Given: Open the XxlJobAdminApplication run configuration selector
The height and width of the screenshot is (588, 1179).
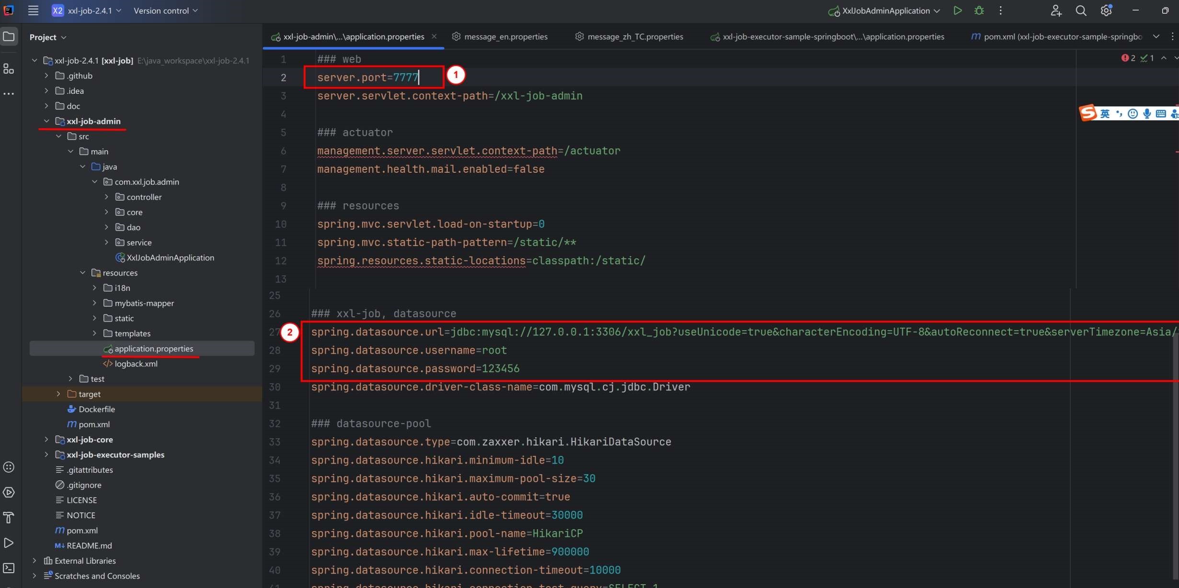Looking at the screenshot, I should pyautogui.click(x=885, y=11).
